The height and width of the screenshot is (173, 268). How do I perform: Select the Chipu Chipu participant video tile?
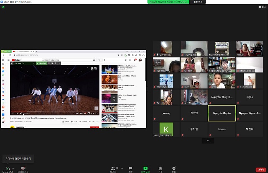click(x=222, y=65)
